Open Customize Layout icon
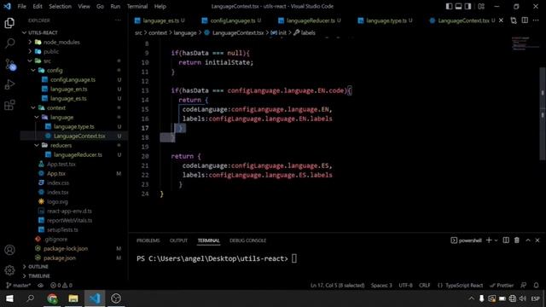 (481, 6)
